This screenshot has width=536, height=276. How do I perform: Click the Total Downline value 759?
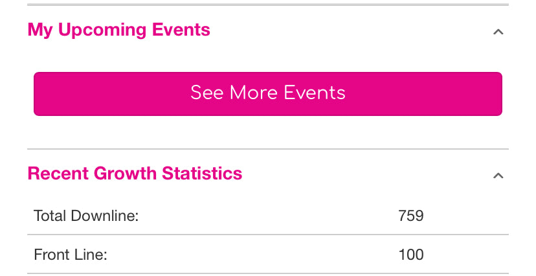coord(411,216)
